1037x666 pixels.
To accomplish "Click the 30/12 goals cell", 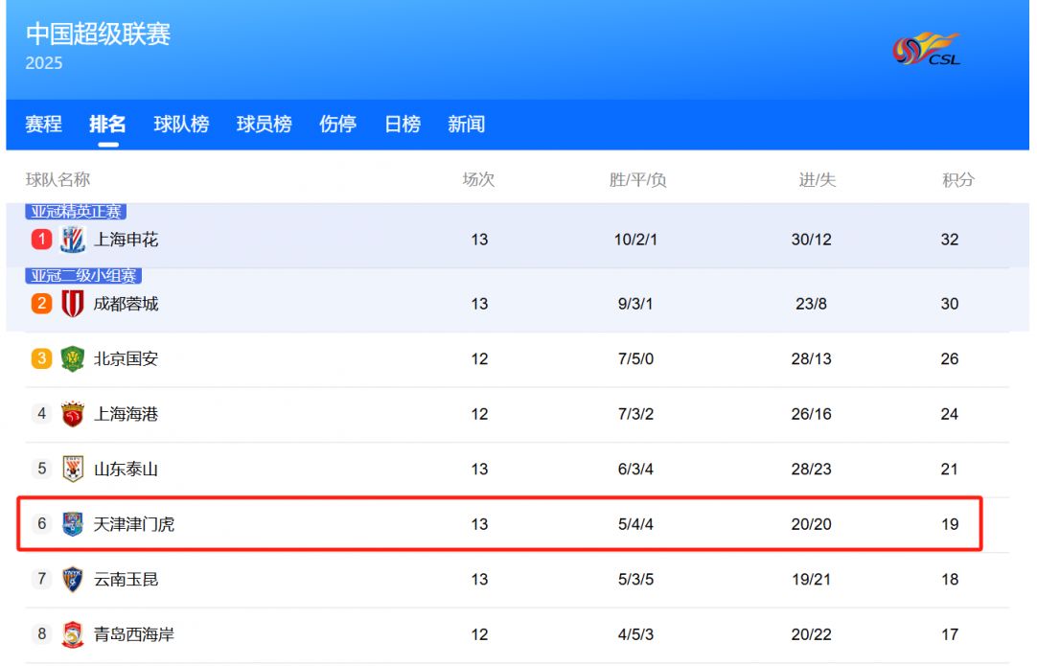I will 812,240.
